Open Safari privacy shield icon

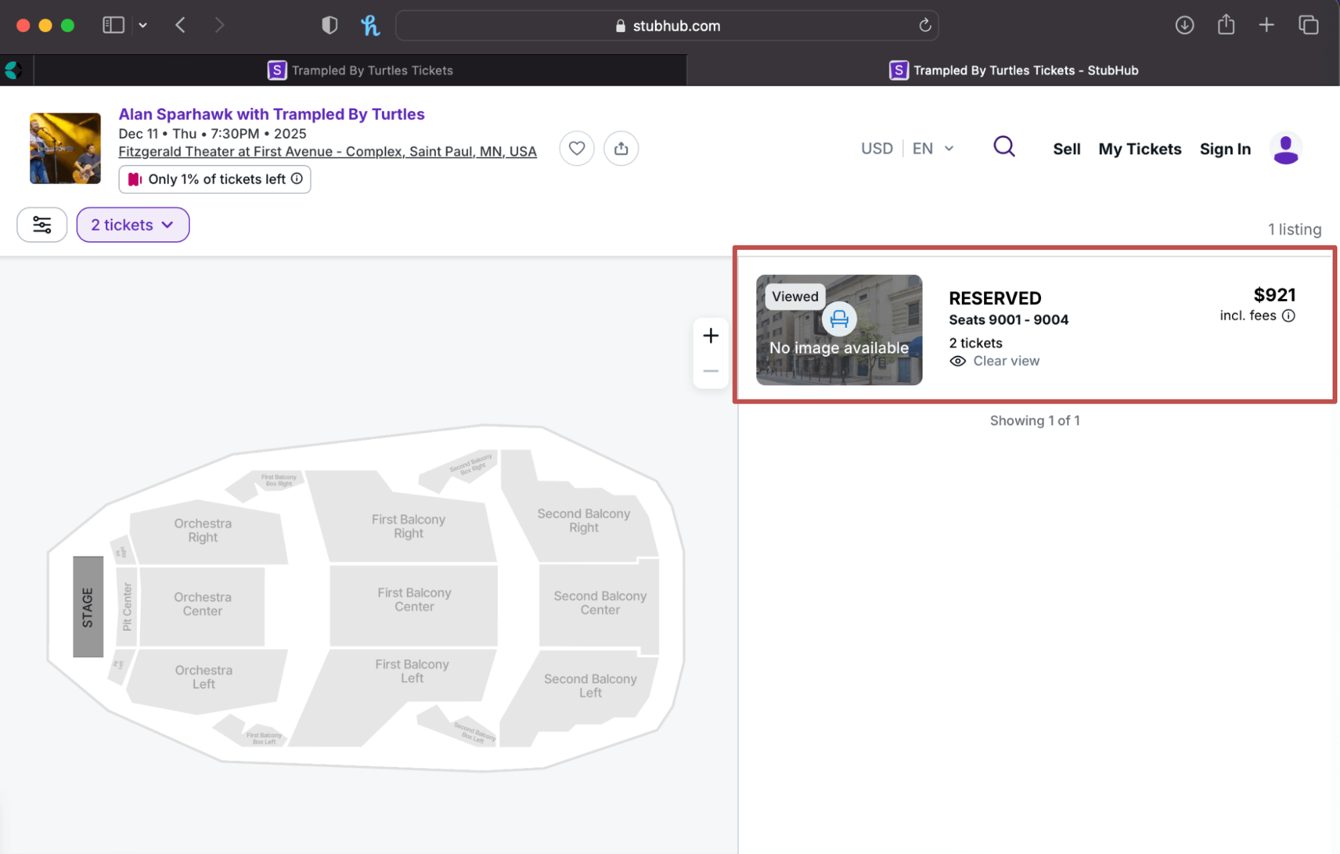[x=329, y=25]
